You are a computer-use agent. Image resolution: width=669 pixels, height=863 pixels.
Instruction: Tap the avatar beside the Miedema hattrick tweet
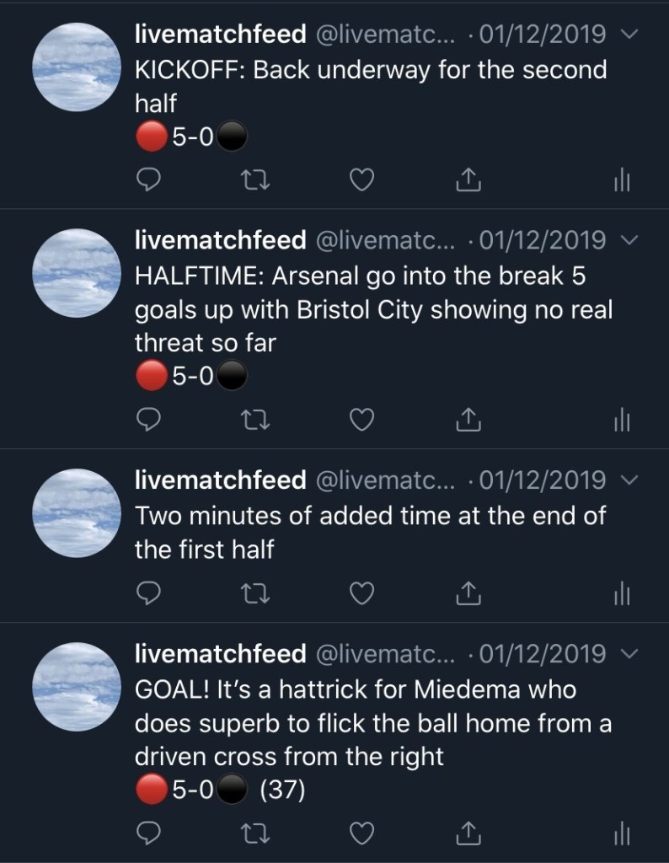click(76, 686)
